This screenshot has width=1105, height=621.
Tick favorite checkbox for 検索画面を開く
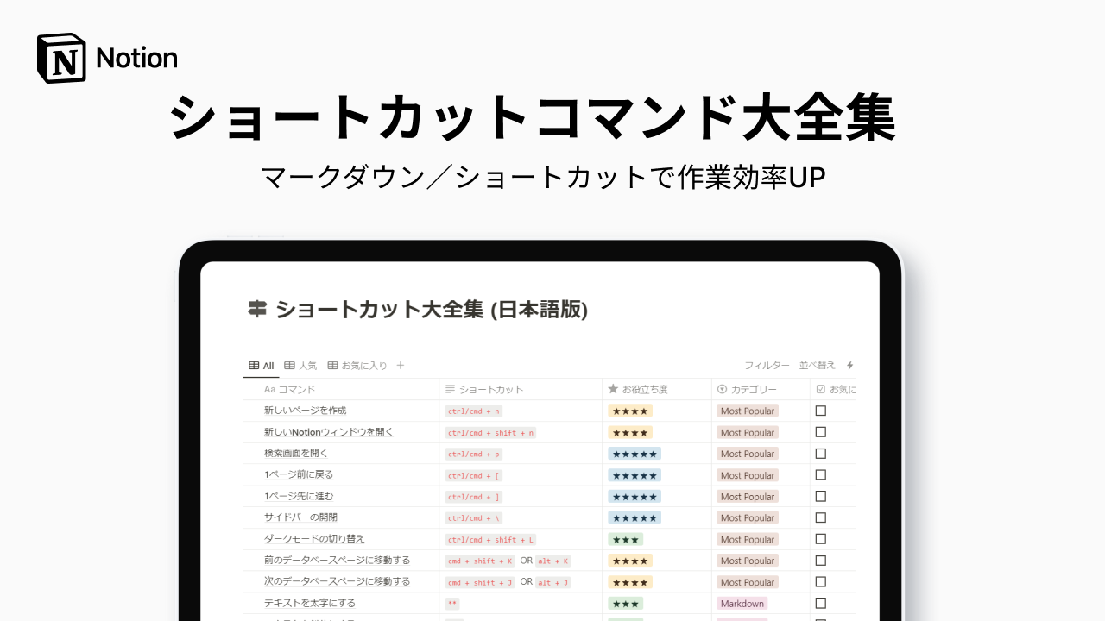coord(821,454)
